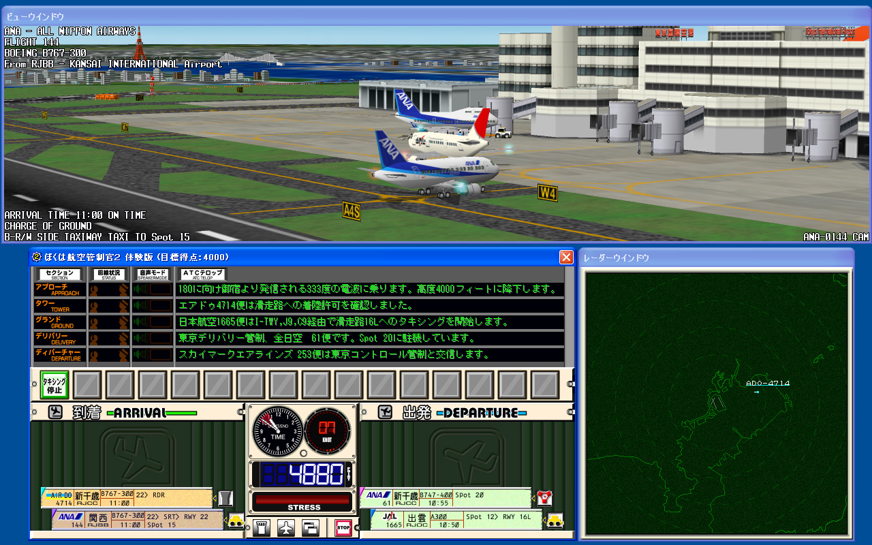Image resolution: width=872 pixels, height=545 pixels.
Task: Select the タワー TOWER section label
Action: (x=60, y=305)
